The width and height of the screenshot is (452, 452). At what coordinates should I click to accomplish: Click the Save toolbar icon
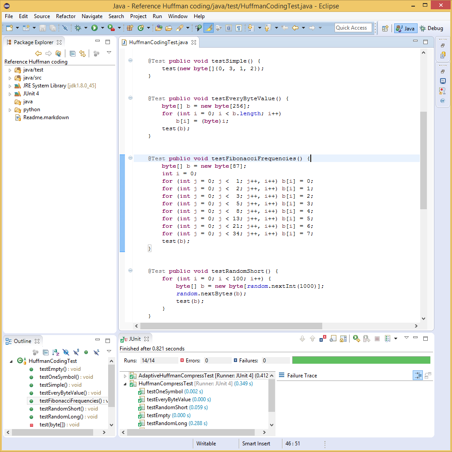42,28
